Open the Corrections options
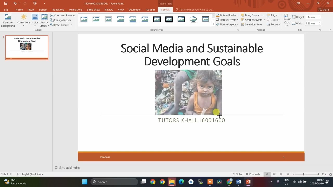 24,21
